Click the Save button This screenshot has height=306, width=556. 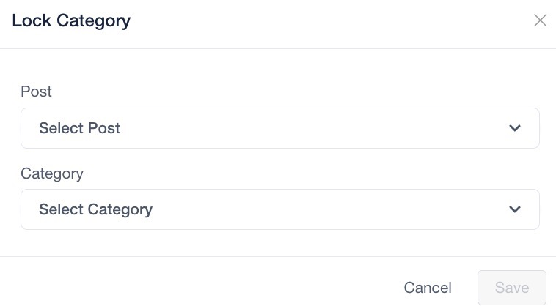[x=511, y=288]
